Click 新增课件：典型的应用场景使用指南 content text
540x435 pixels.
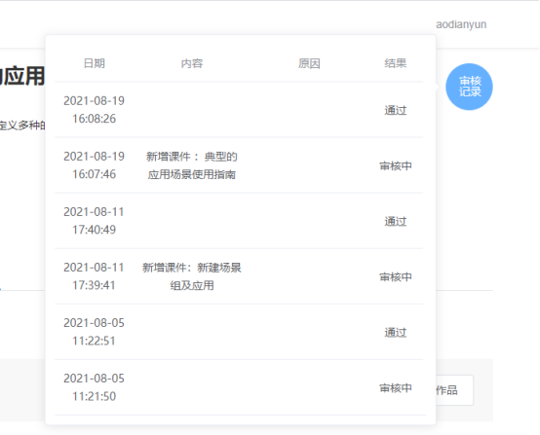[x=192, y=165]
